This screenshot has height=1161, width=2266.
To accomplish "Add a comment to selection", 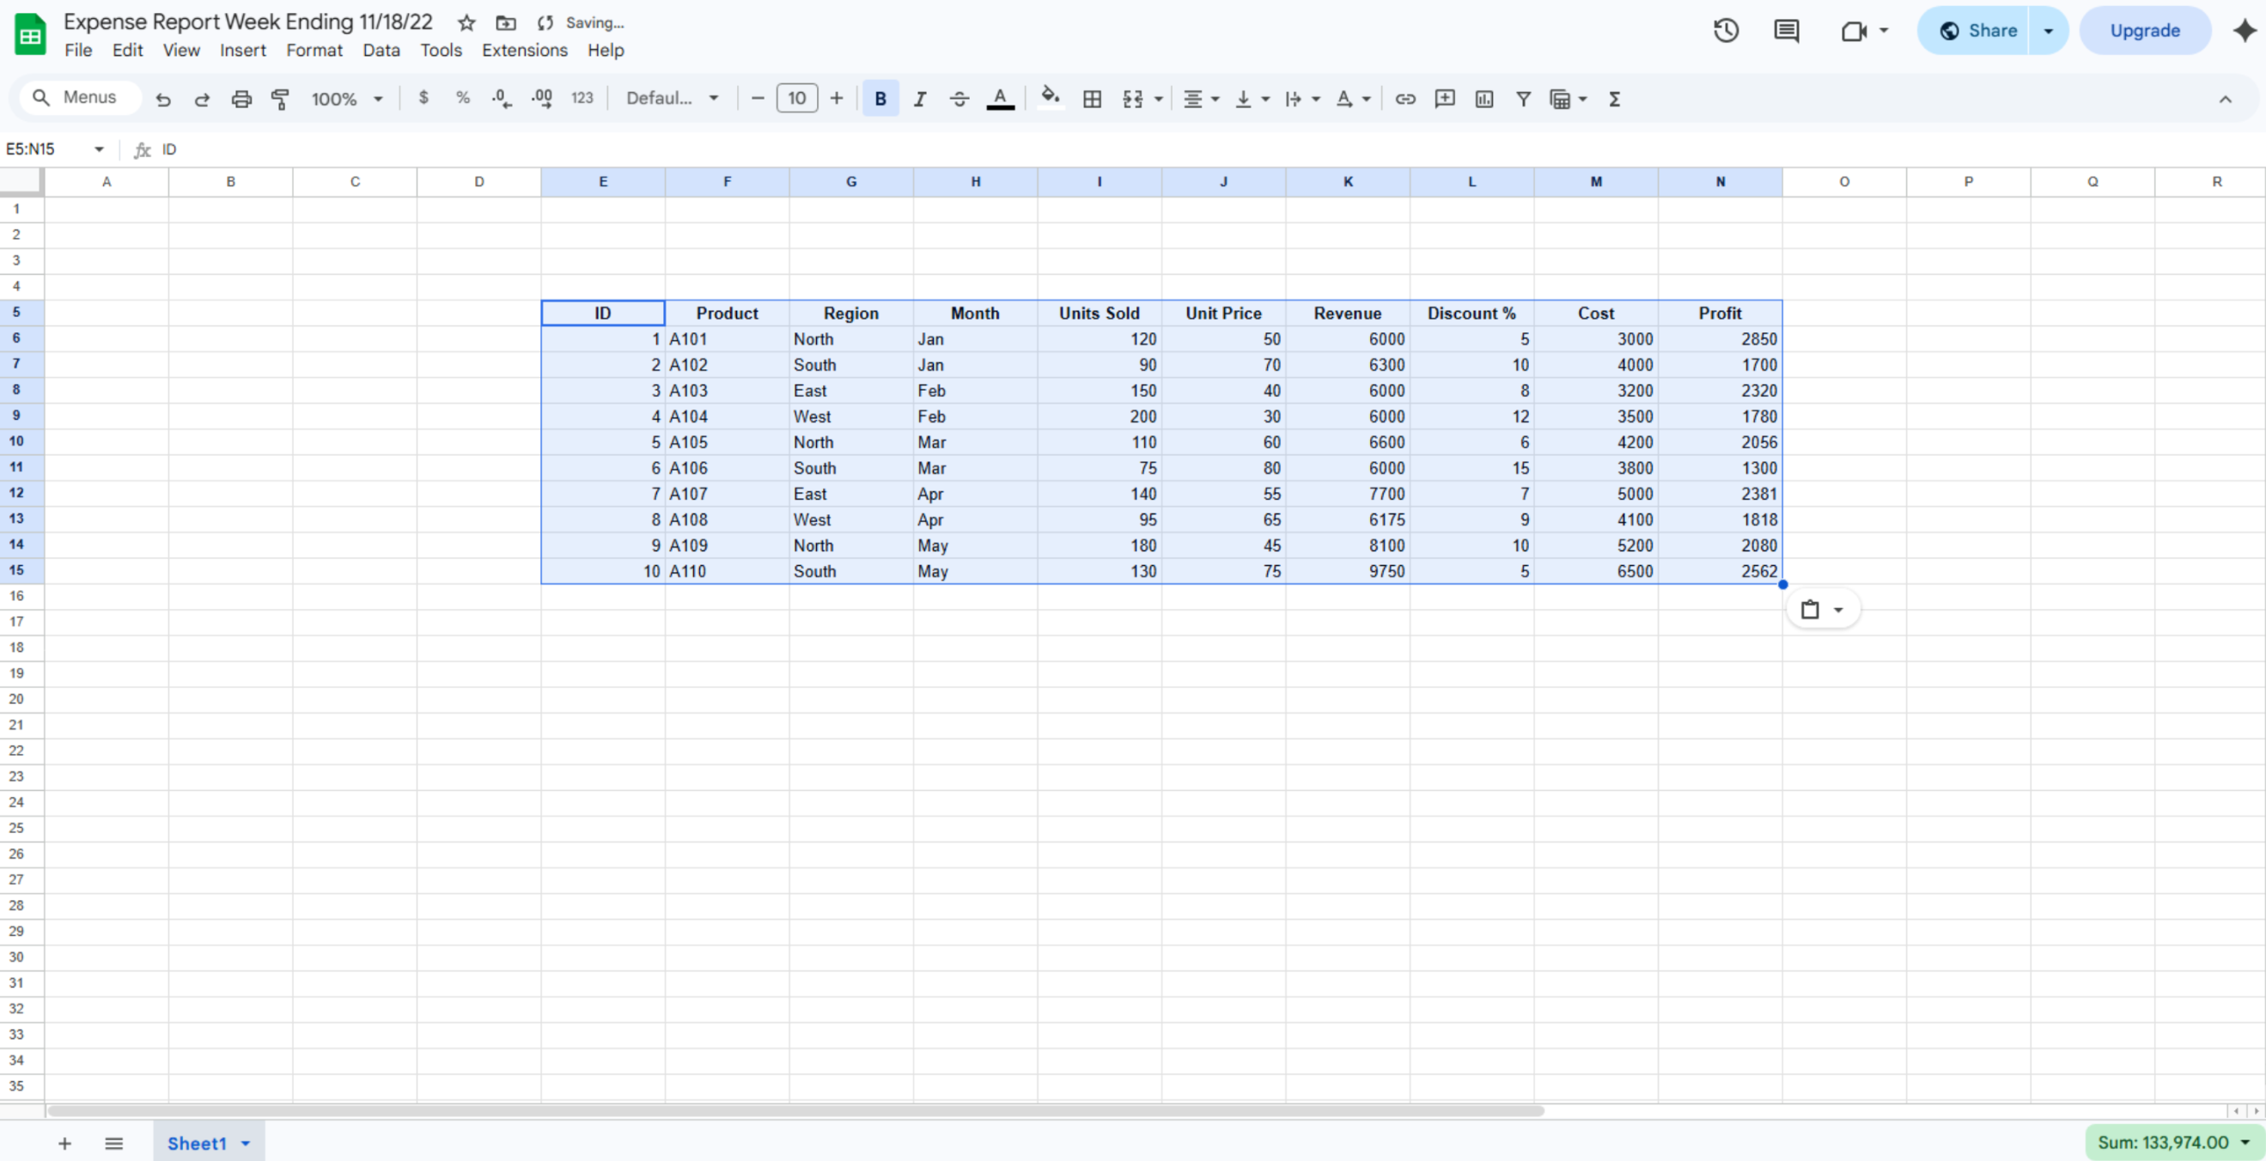I will coord(1445,99).
